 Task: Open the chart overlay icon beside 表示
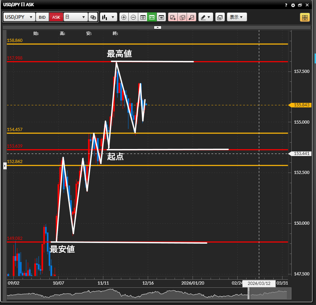[x=220, y=17]
